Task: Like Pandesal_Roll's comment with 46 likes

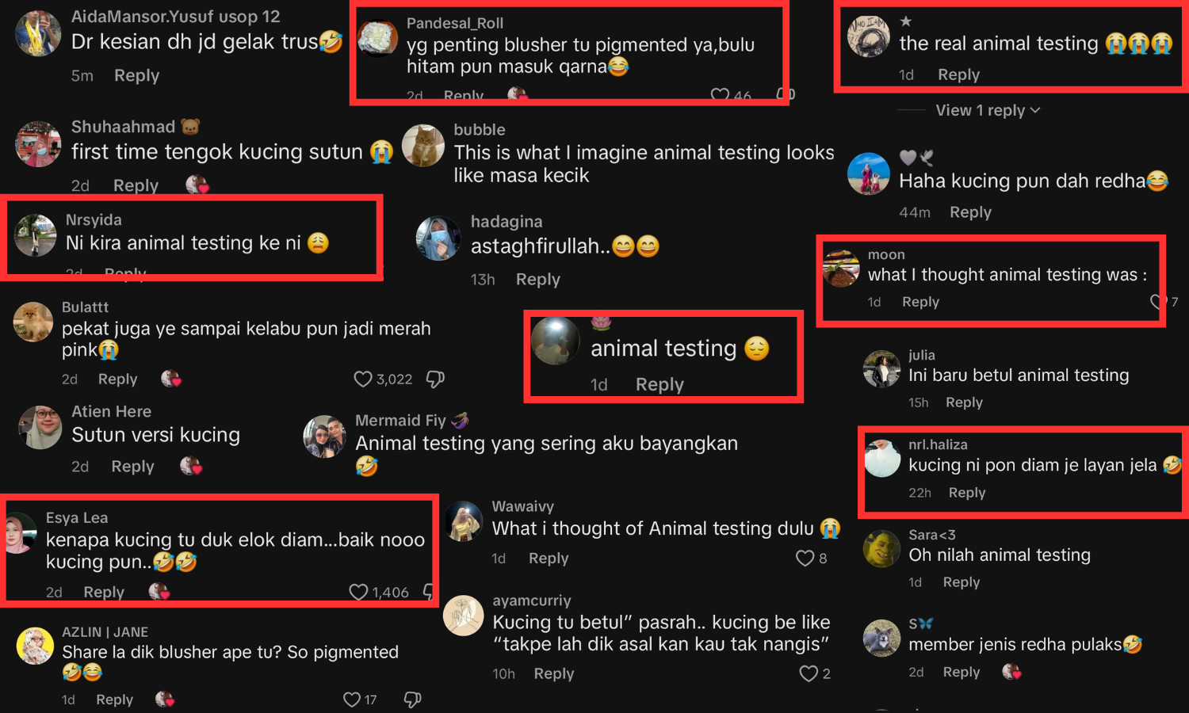Action: [720, 96]
